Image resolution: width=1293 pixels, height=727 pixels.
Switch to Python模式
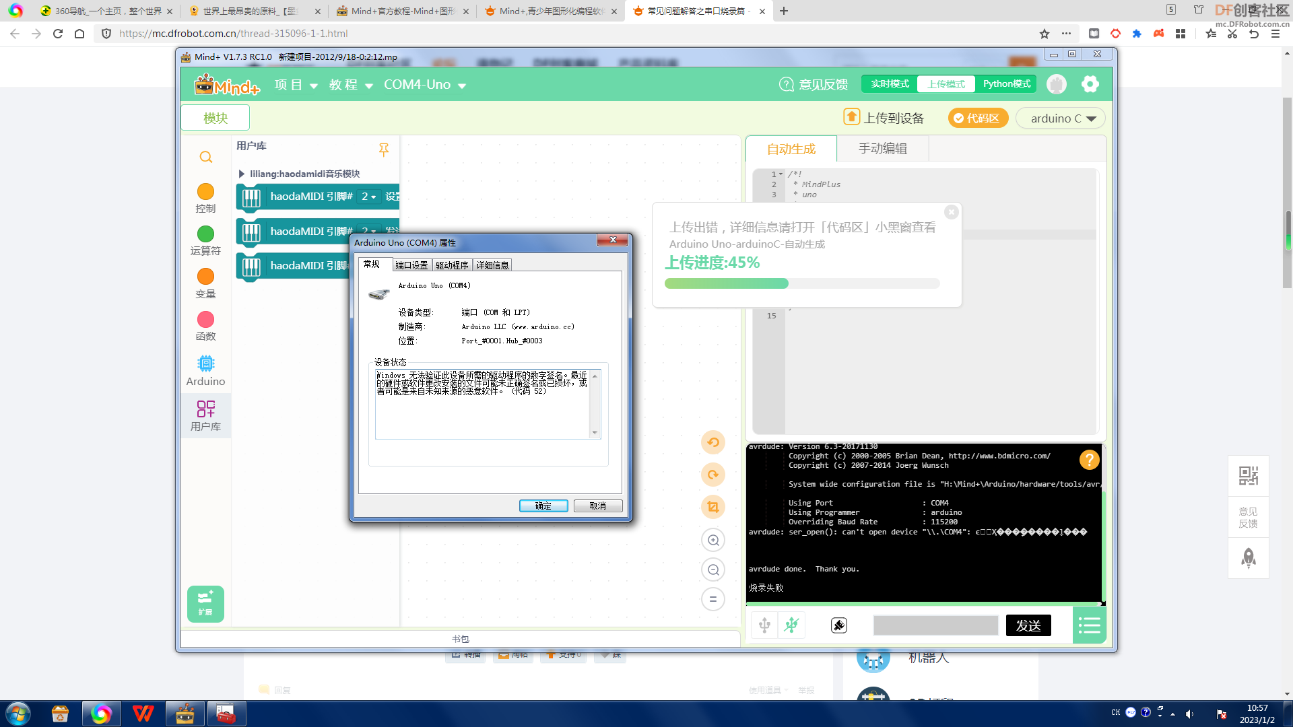pyautogui.click(x=1006, y=84)
